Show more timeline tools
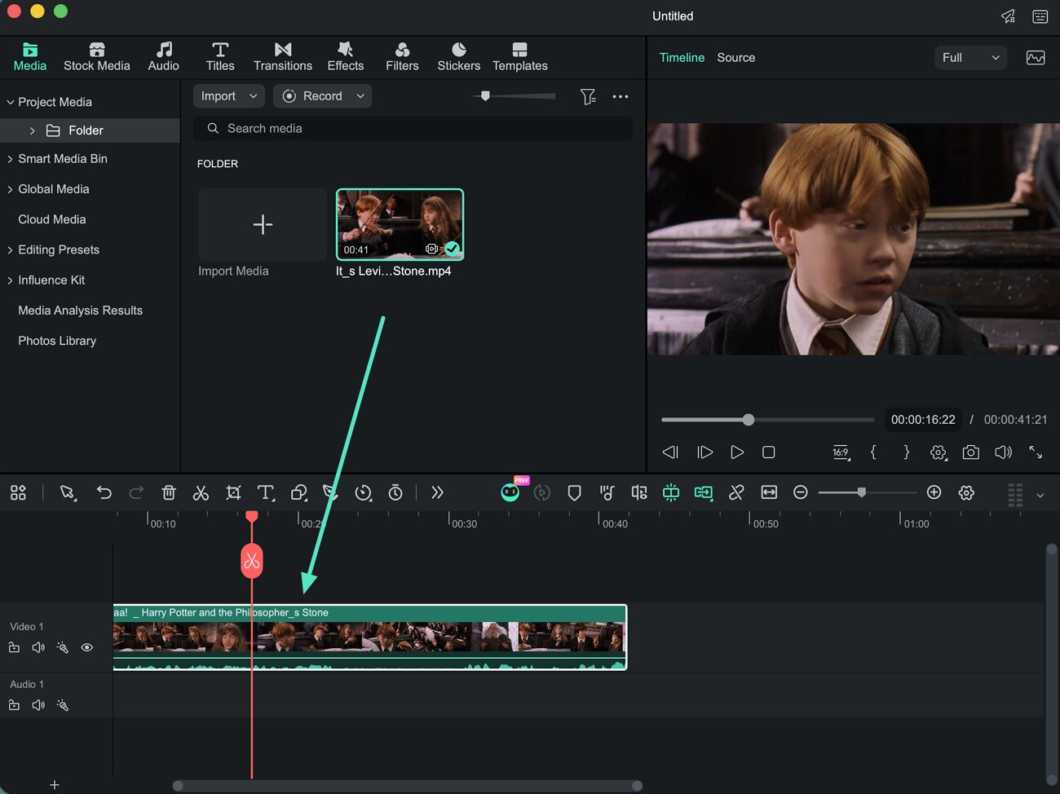 [437, 492]
